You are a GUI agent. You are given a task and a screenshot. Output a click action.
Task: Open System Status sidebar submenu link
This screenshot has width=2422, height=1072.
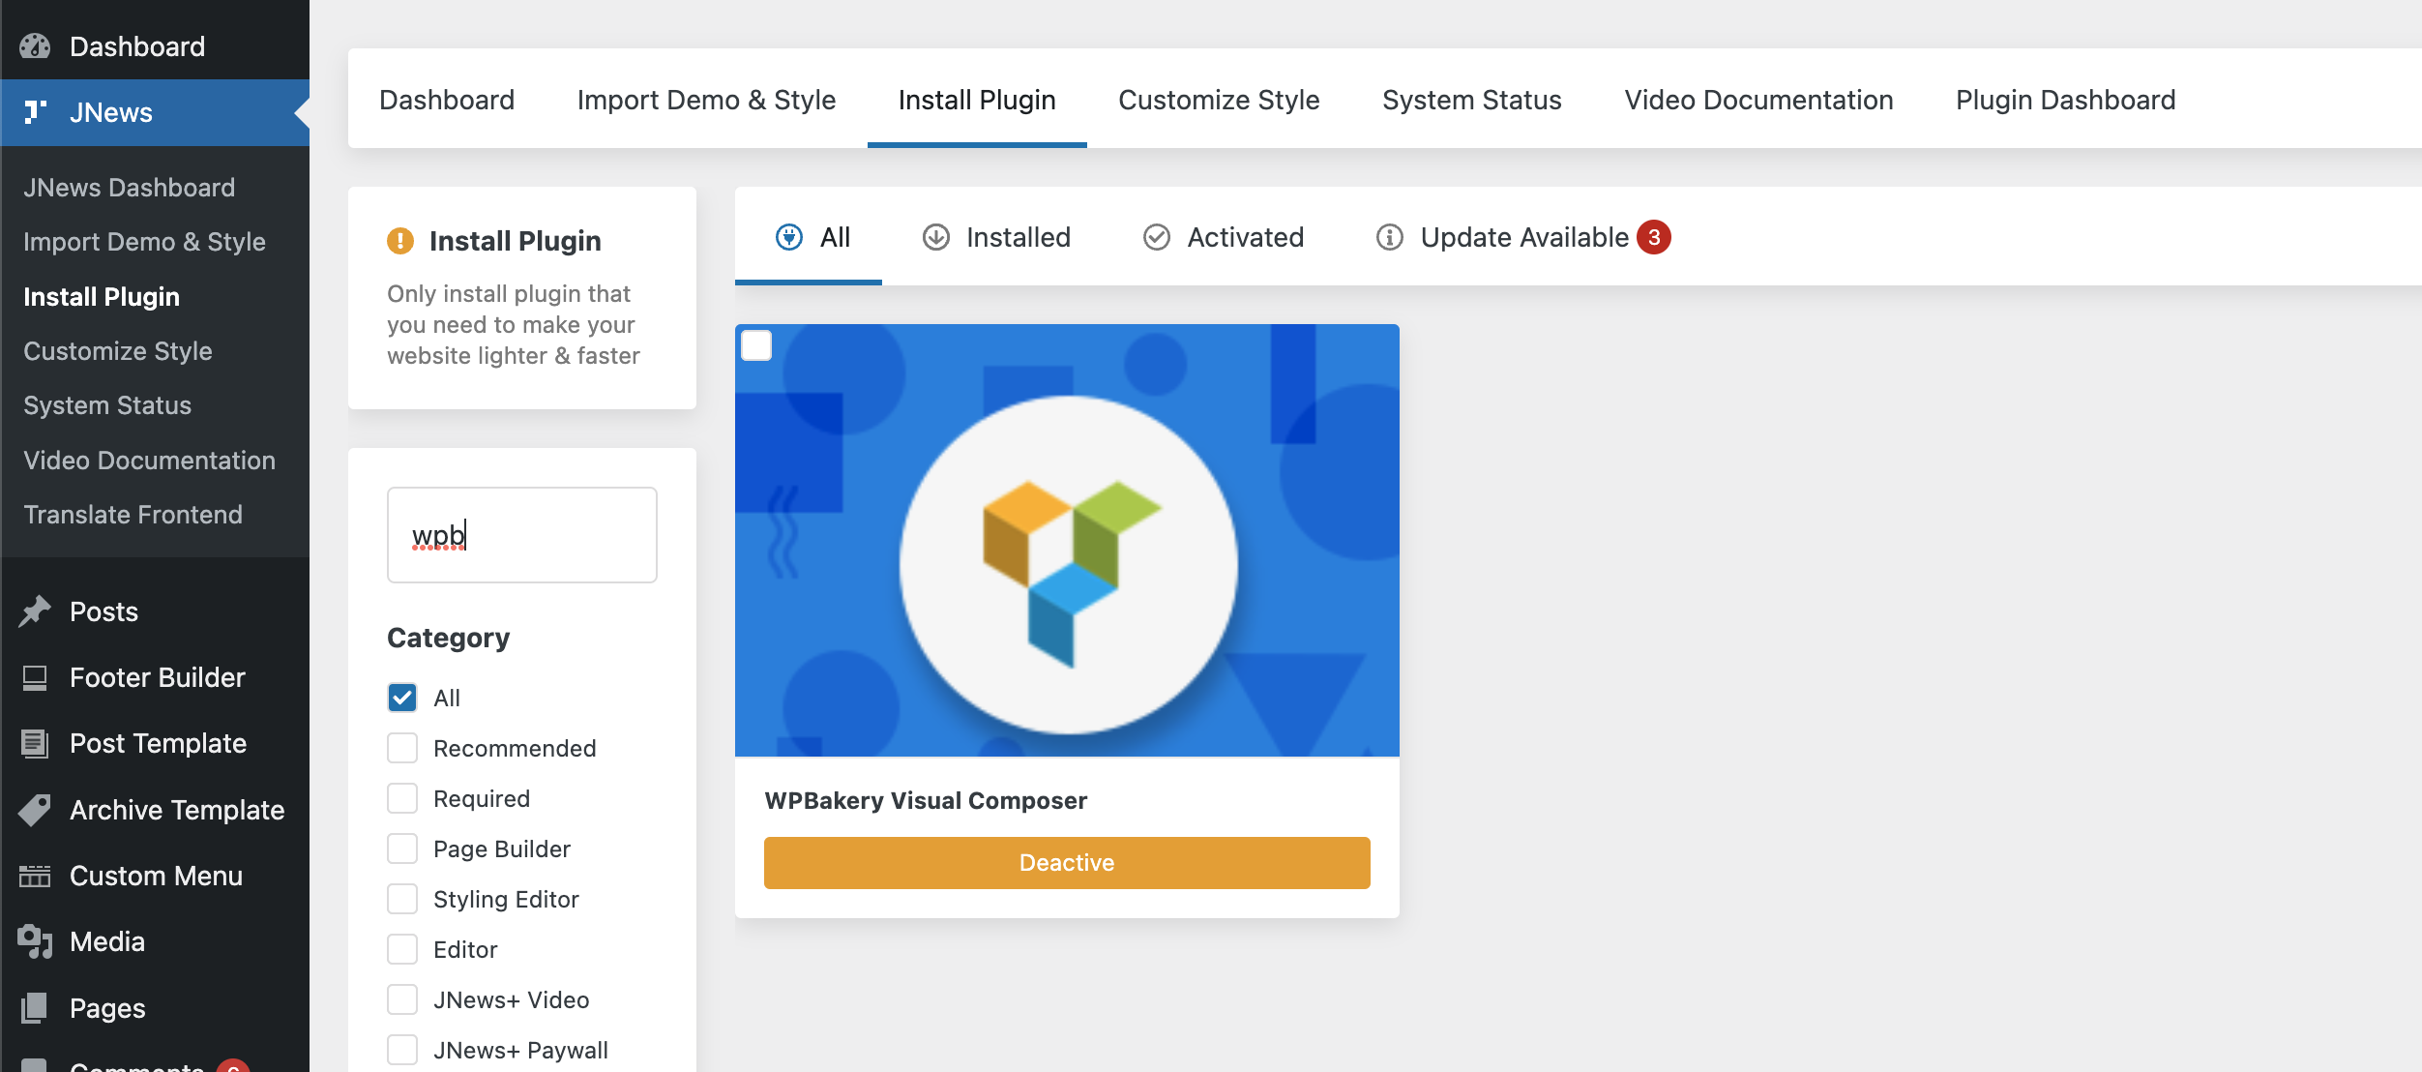[x=107, y=405]
